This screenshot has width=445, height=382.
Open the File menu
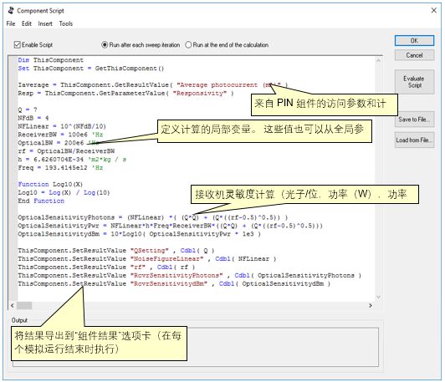(x=11, y=23)
